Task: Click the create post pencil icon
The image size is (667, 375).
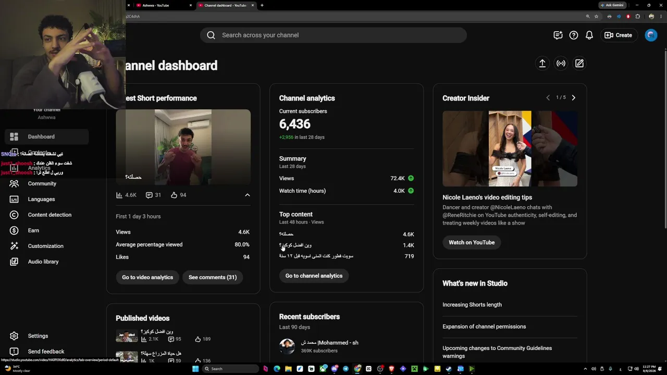Action: 579,63
